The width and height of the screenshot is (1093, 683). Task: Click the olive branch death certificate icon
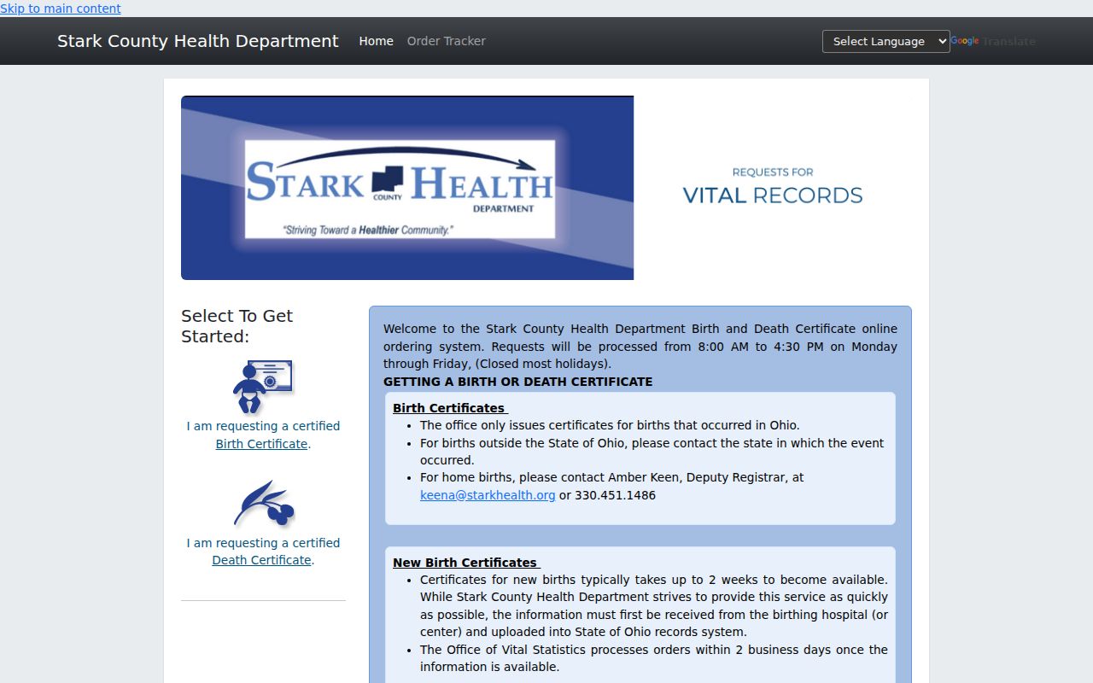(264, 504)
